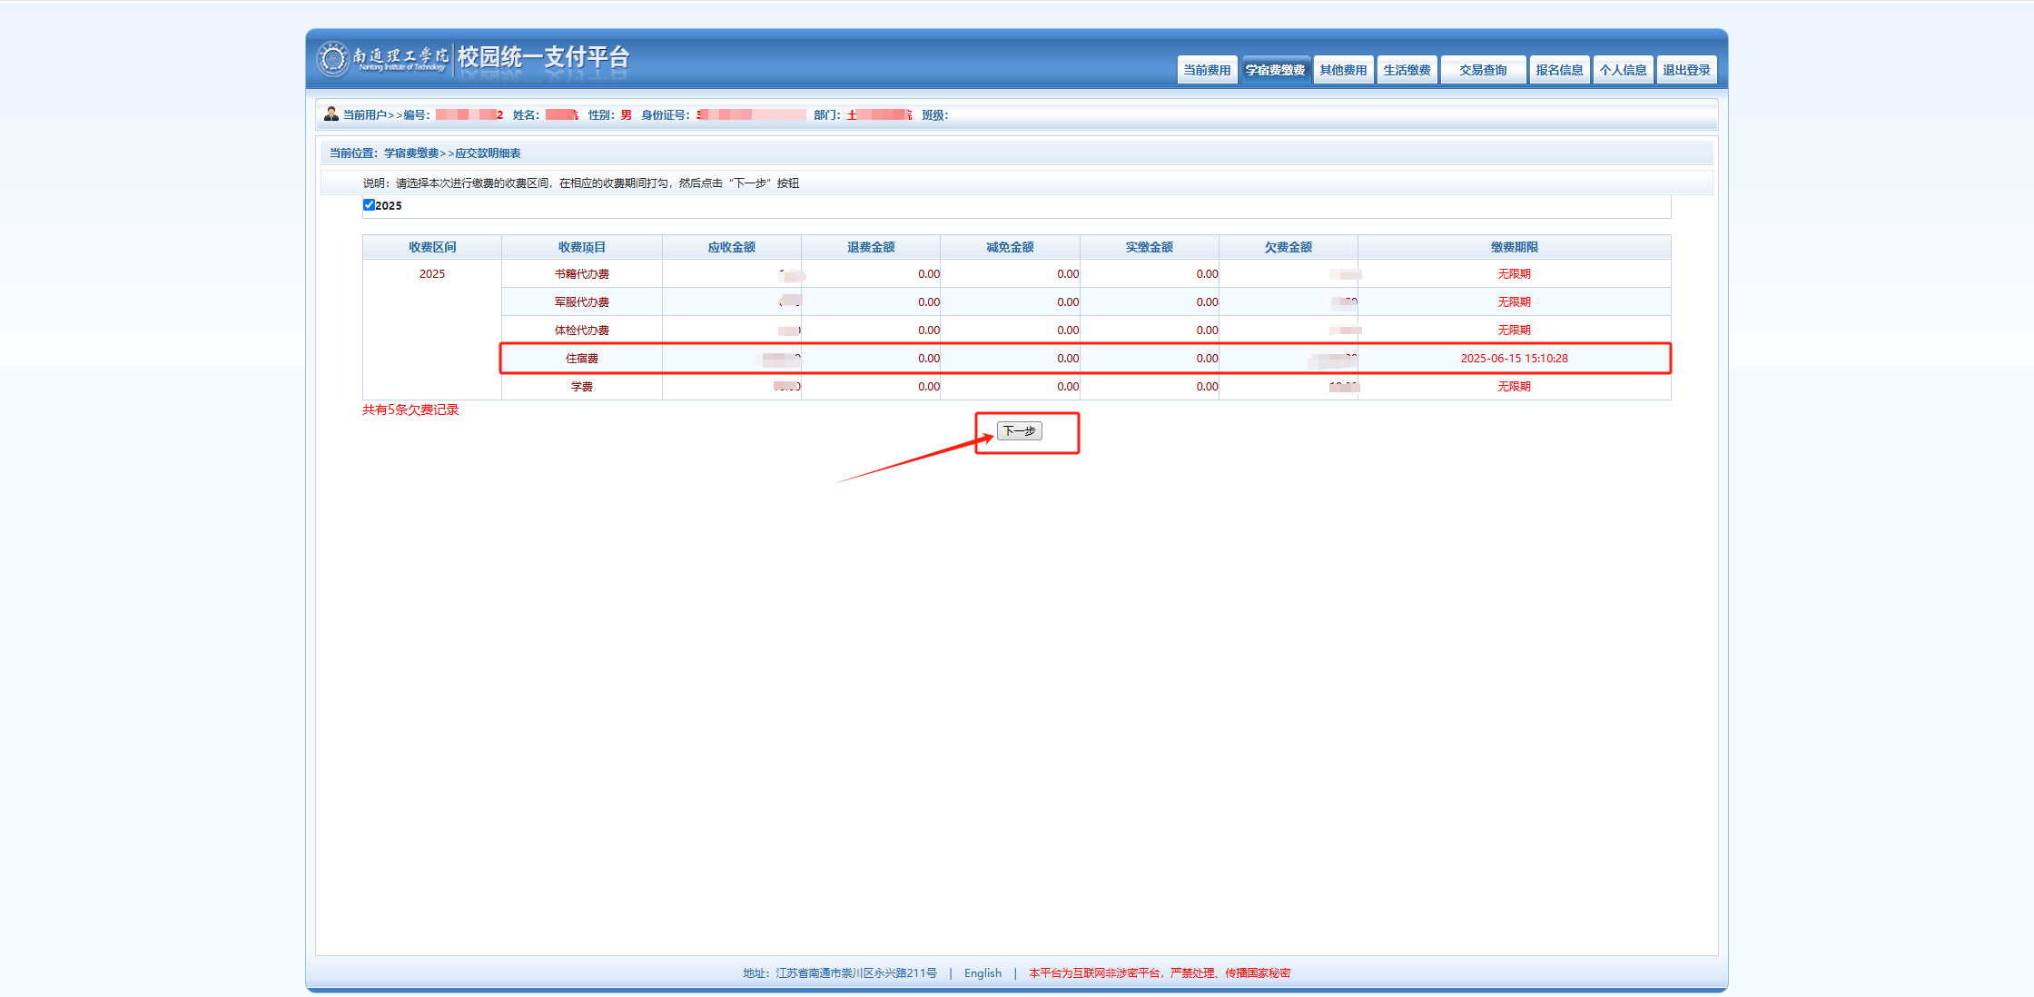
Task: Click the university logo emblem
Action: pos(332,59)
